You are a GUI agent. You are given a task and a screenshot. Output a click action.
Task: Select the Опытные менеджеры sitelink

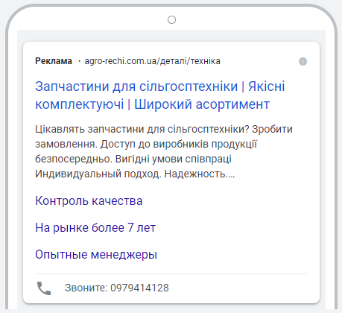(x=96, y=254)
